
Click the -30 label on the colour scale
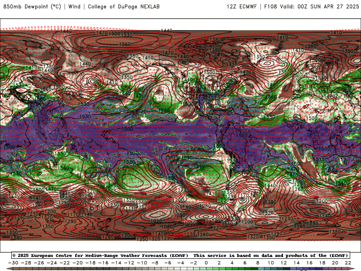point(13,263)
